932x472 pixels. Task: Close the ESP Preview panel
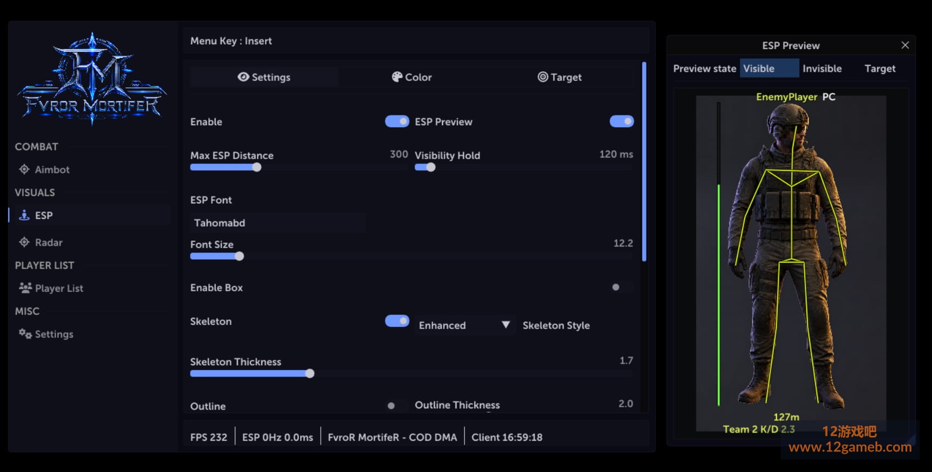pyautogui.click(x=905, y=45)
